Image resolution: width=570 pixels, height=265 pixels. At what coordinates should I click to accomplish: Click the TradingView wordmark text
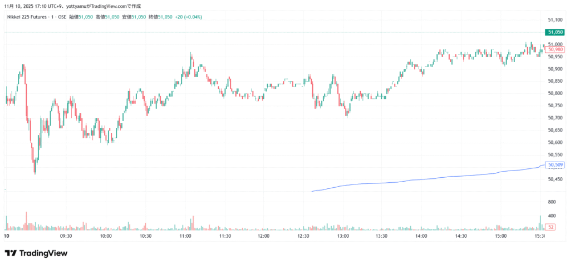click(x=43, y=253)
